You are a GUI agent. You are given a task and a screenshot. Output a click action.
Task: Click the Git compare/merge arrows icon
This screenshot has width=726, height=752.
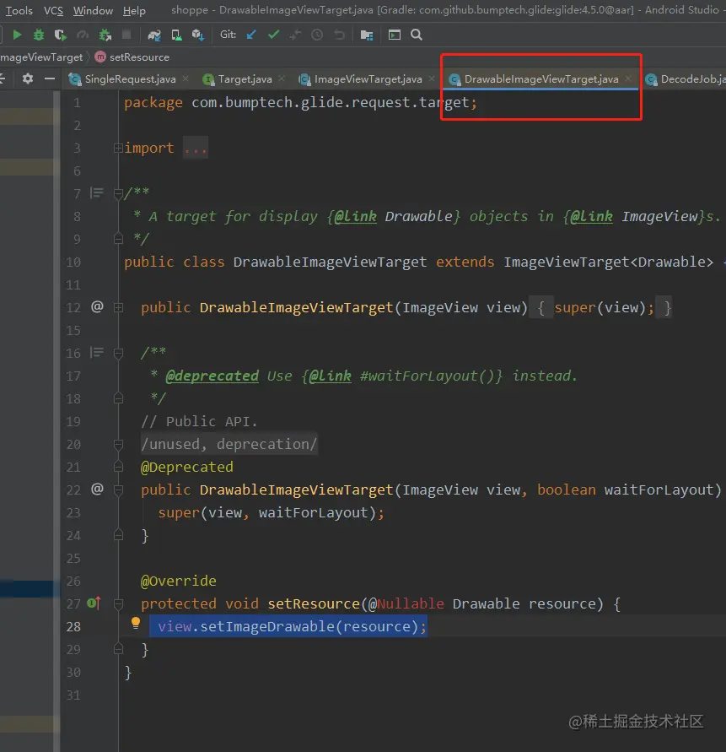(295, 35)
